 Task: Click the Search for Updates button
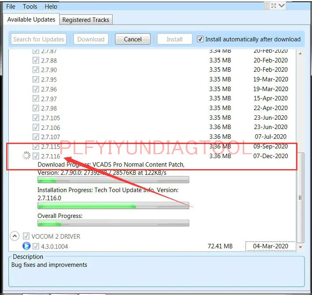39,39
